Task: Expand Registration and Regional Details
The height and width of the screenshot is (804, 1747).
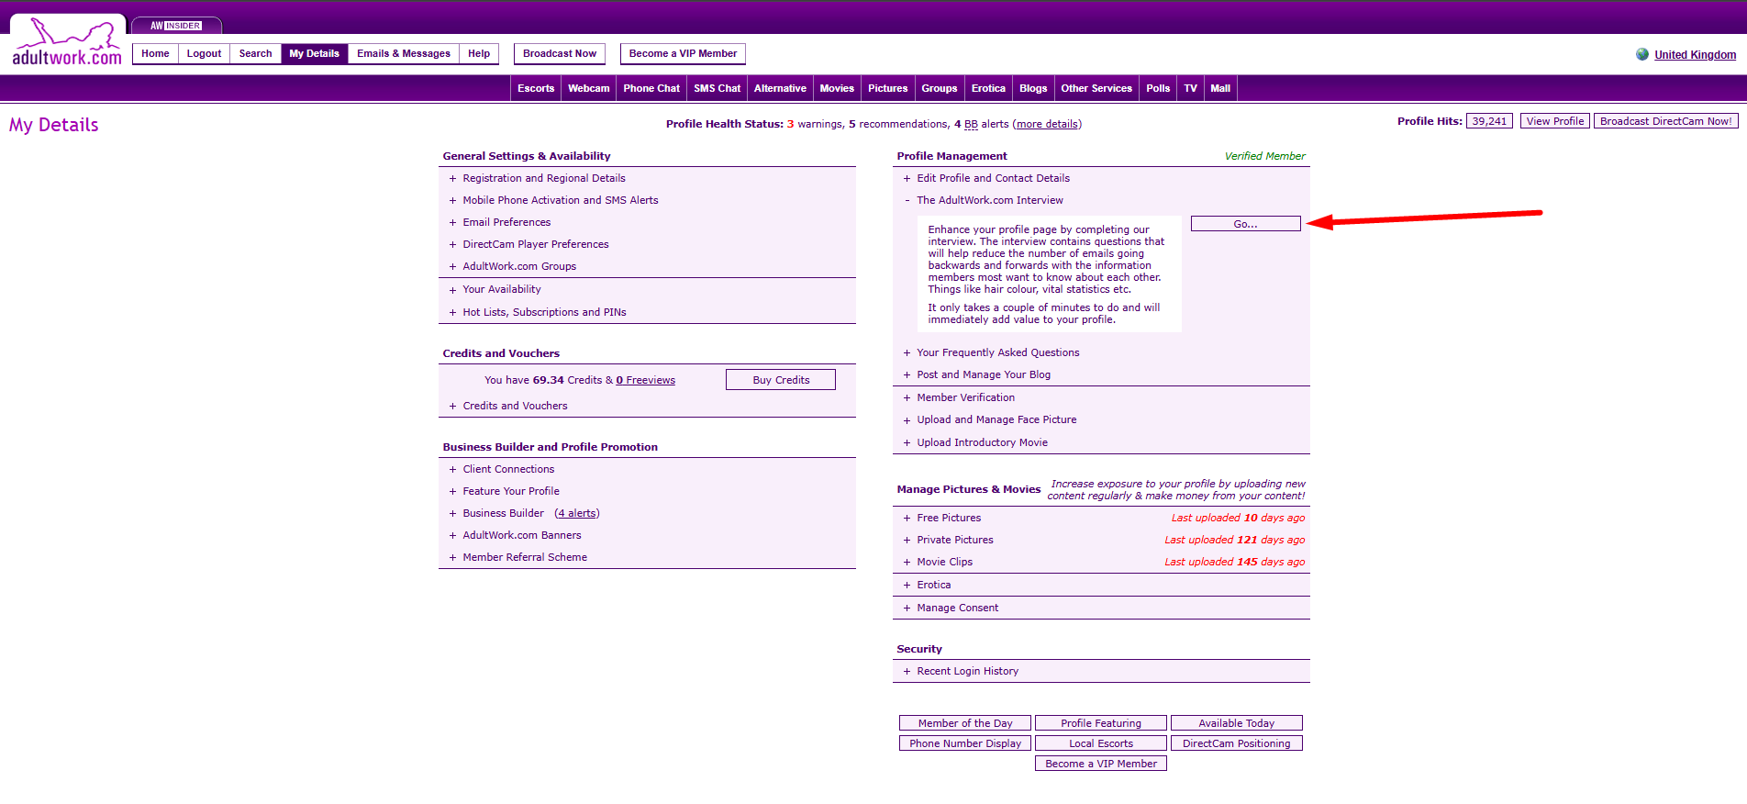Action: point(543,178)
